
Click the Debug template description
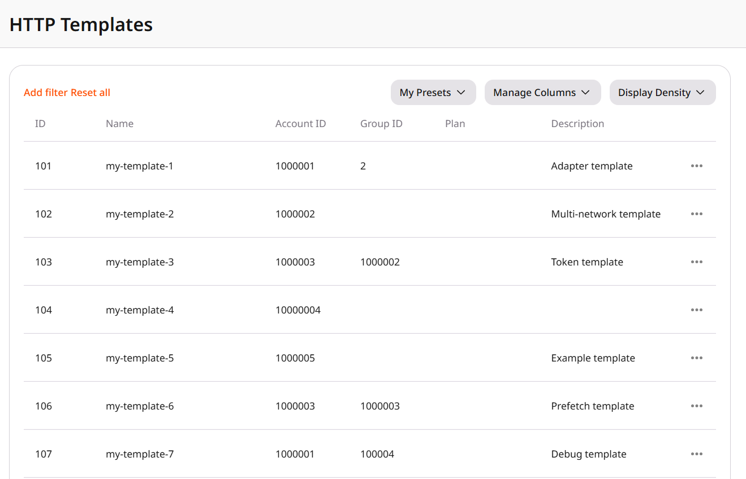point(589,454)
